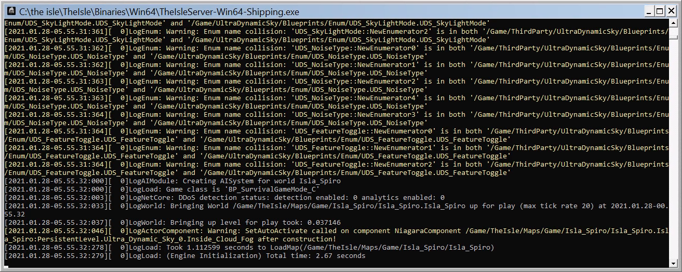
Task: Click the 'UDS_NoiseType::NewEnumerator3' warning line
Action: tap(337, 119)
